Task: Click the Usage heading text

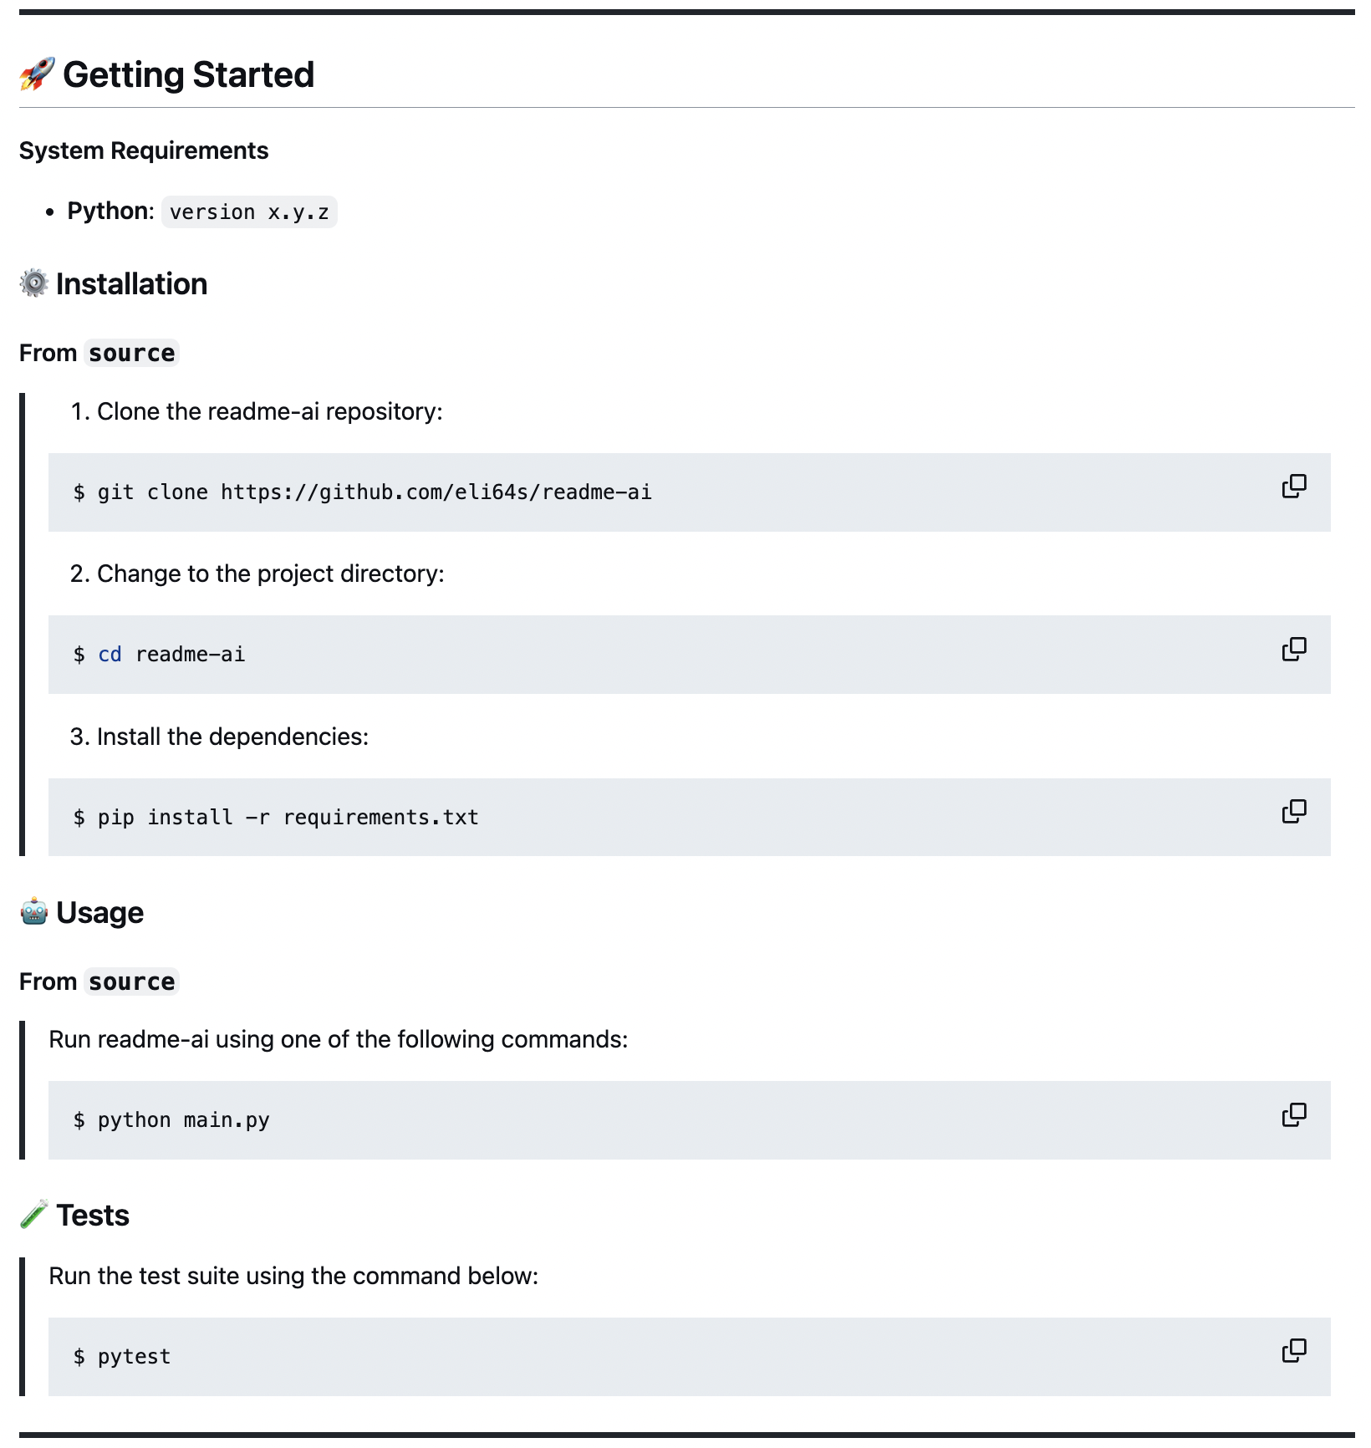Action: 100,913
